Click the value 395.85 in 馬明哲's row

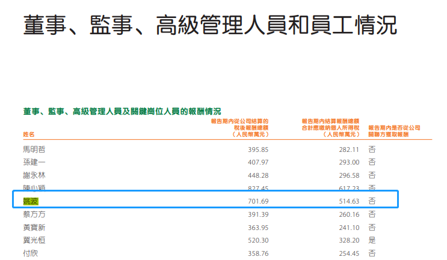[258, 150]
